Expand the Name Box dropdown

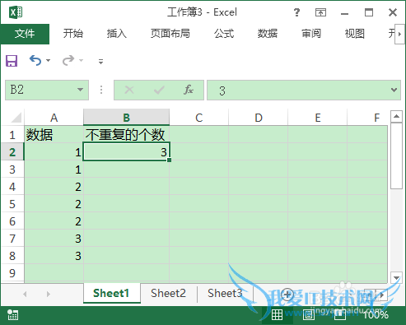[x=80, y=90]
